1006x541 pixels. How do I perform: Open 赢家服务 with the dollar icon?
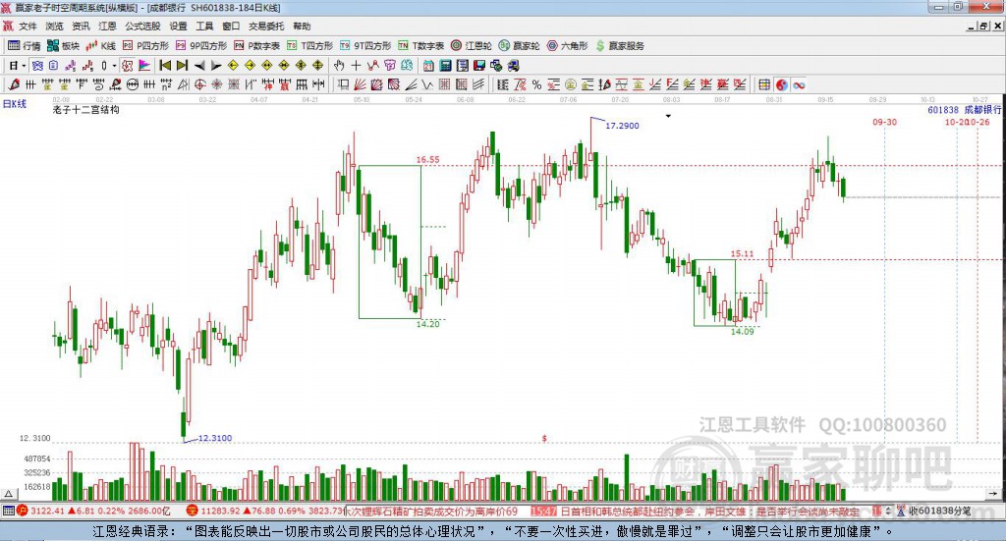coord(620,45)
